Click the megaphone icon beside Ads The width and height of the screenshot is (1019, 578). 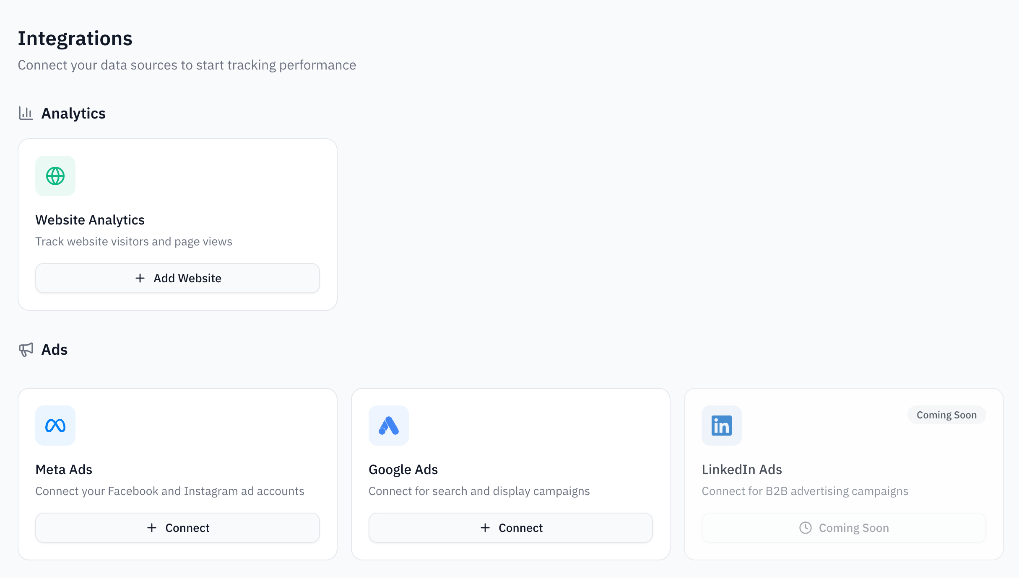26,349
